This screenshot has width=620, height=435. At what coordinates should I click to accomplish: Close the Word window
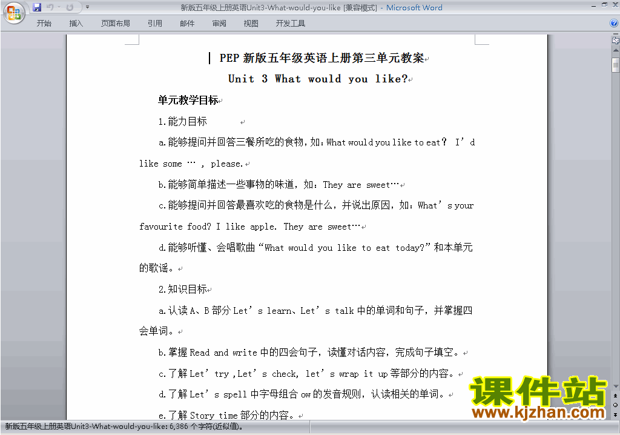[x=616, y=5]
